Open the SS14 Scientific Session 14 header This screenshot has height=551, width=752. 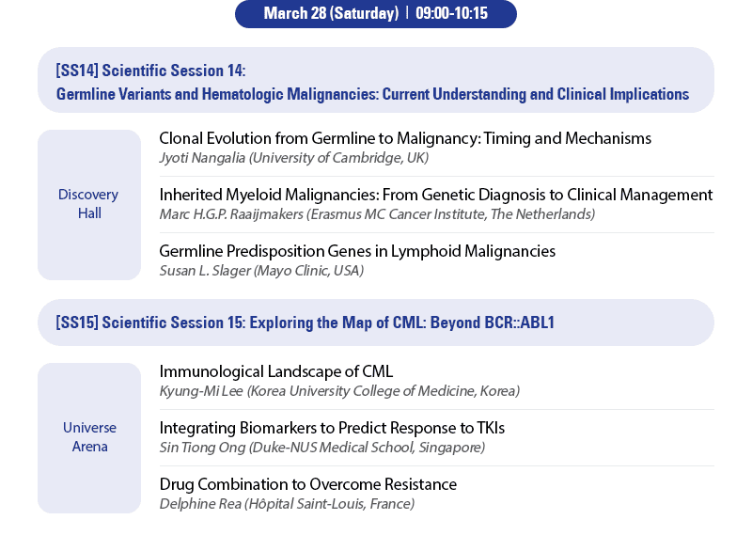pos(150,71)
